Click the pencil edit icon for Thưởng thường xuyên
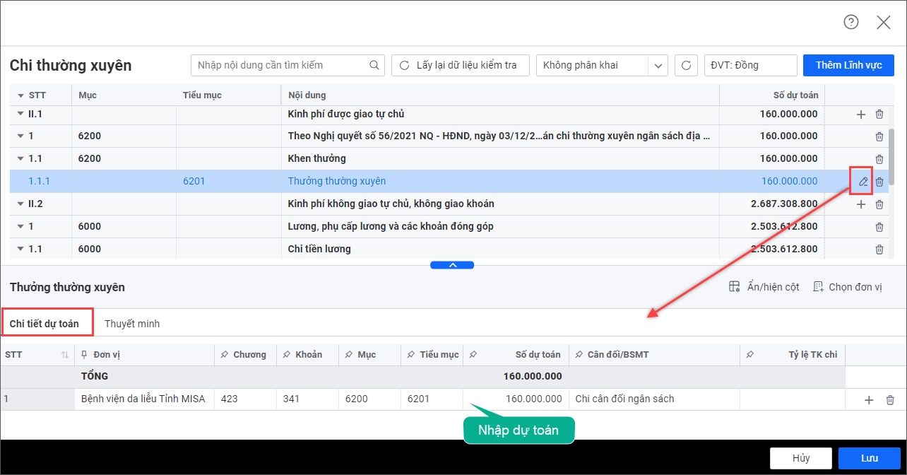907x475 pixels. point(862,182)
